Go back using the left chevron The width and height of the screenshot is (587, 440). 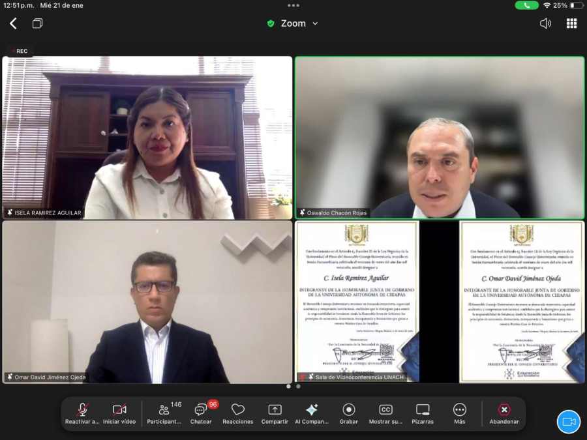[13, 23]
